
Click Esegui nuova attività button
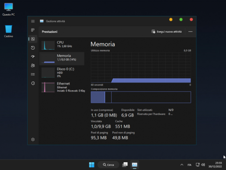[167, 31]
